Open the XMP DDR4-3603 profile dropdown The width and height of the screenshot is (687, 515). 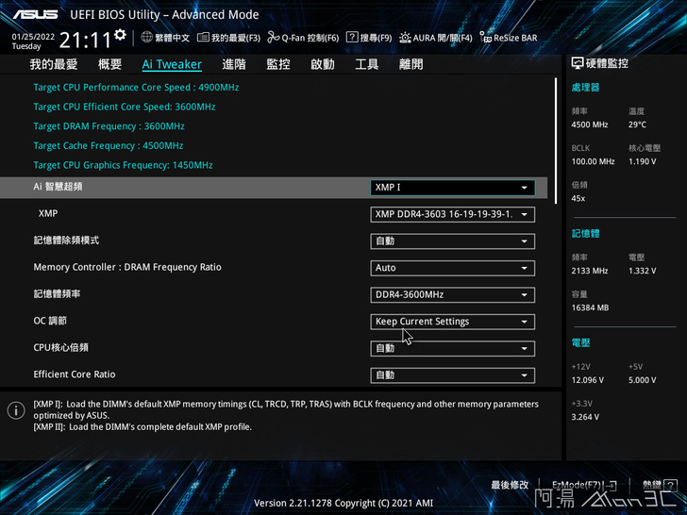452,214
